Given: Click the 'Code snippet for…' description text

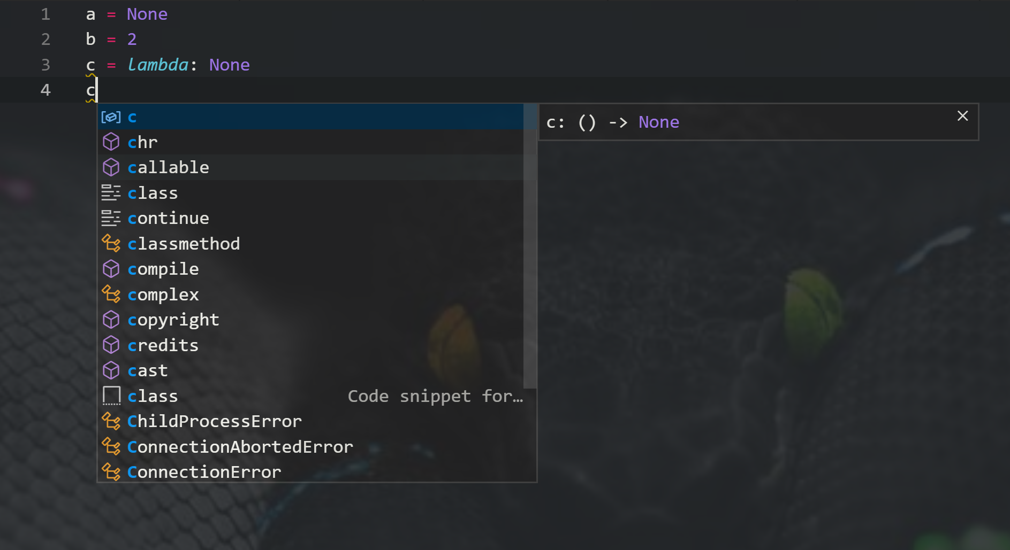Looking at the screenshot, I should pos(435,396).
